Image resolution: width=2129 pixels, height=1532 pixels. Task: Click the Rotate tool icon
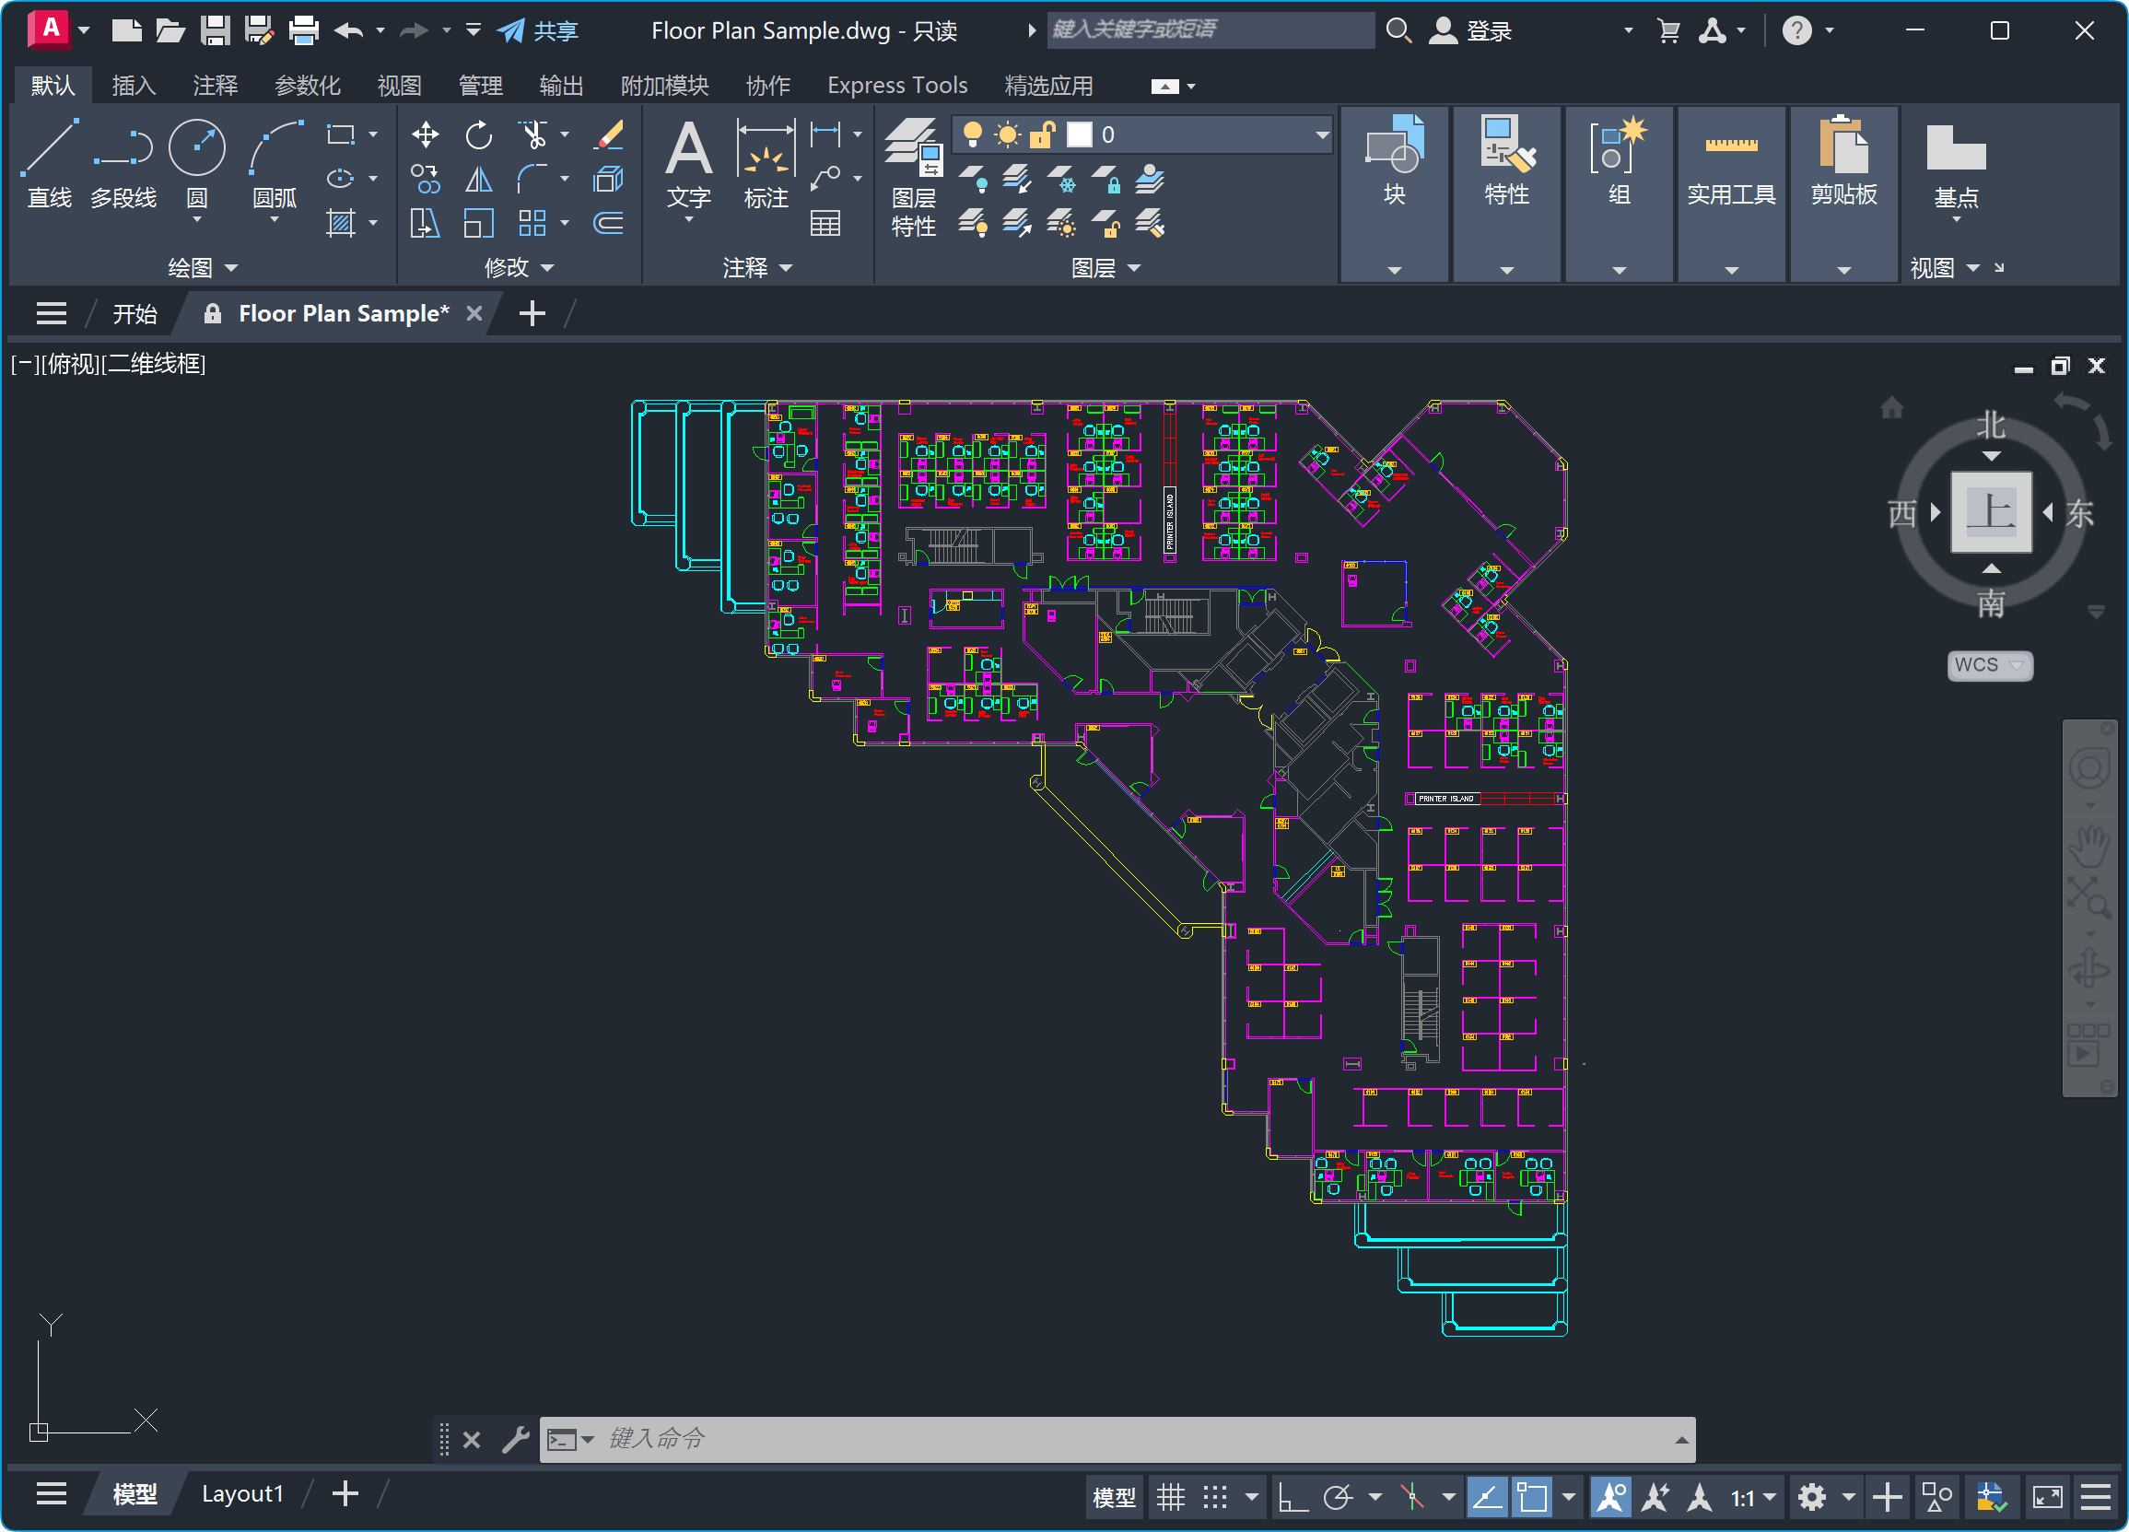coord(479,134)
